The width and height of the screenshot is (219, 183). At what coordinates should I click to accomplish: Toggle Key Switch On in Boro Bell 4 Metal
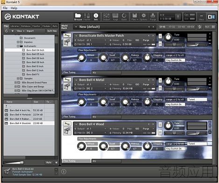[x=175, y=104]
